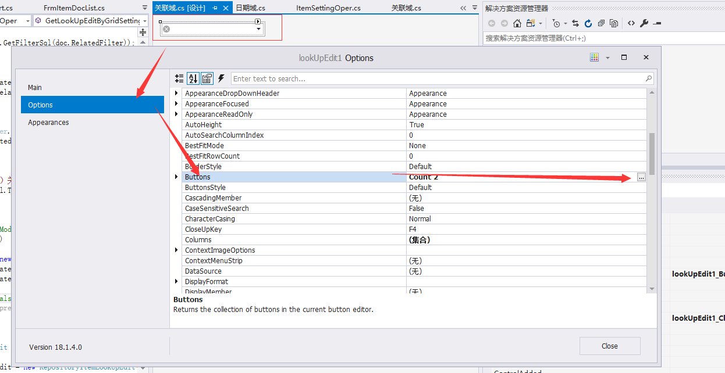The height and width of the screenshot is (373, 725).
Task: Click the property pages icon
Action: [207, 78]
